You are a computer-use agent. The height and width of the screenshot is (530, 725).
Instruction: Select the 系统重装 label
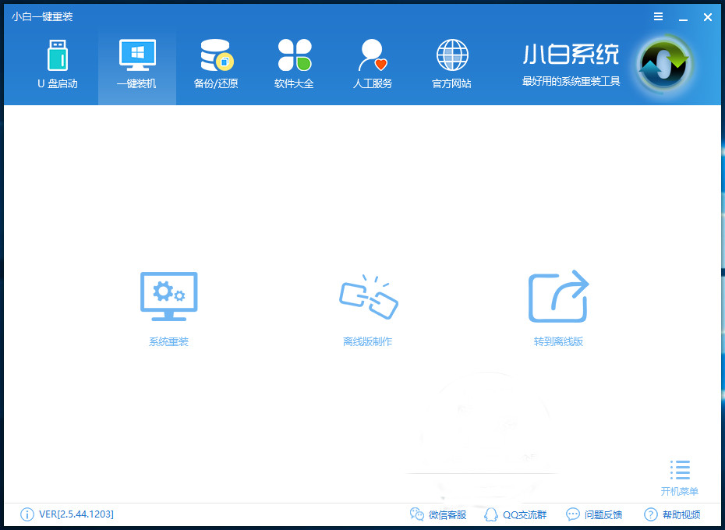pyautogui.click(x=168, y=341)
